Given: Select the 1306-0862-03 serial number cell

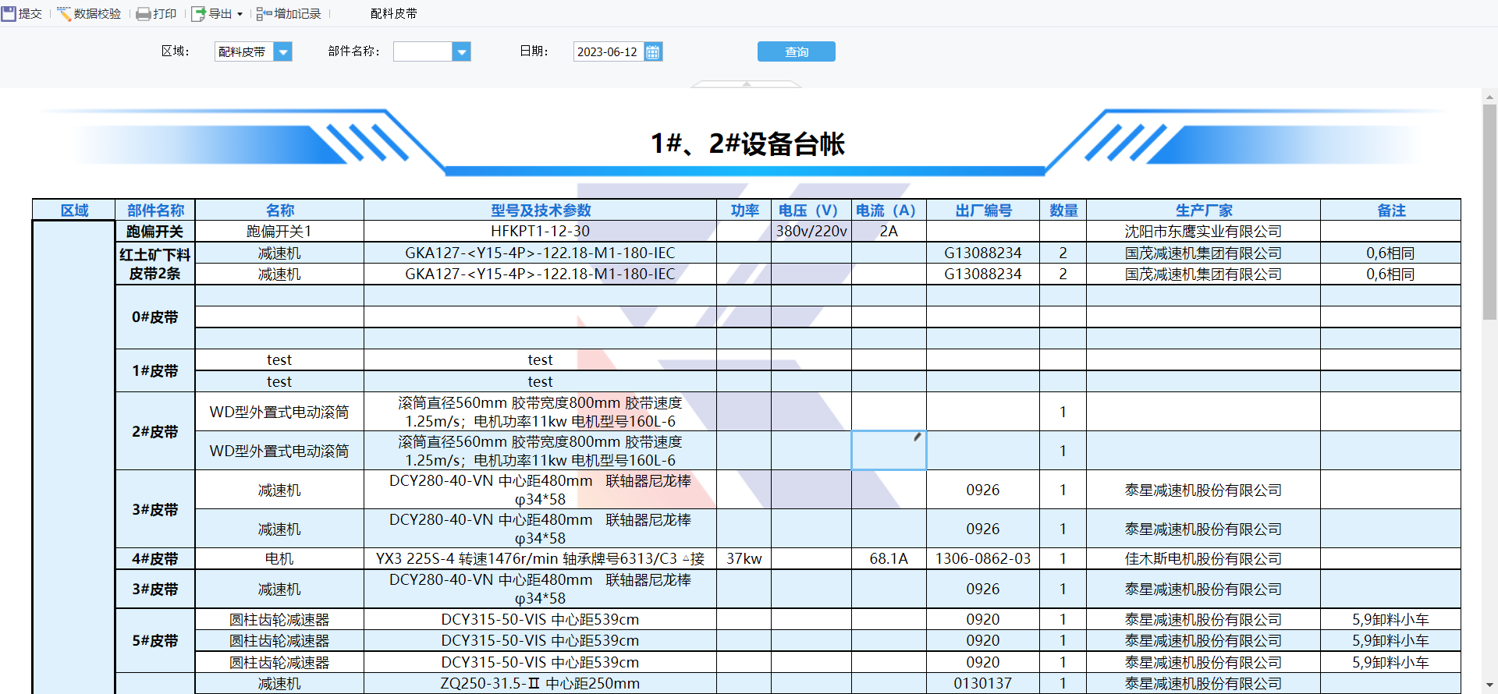Looking at the screenshot, I should (x=983, y=558).
